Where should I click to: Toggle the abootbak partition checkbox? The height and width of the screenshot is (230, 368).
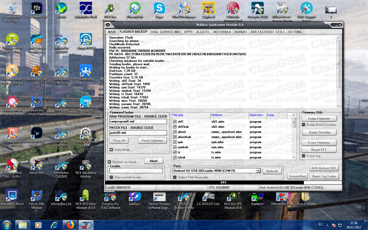pos(175,137)
